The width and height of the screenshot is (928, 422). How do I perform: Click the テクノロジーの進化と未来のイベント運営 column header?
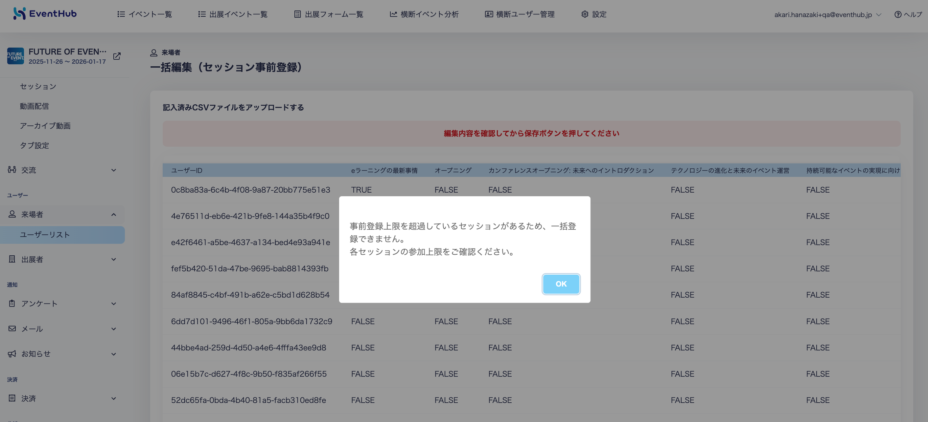coord(730,170)
